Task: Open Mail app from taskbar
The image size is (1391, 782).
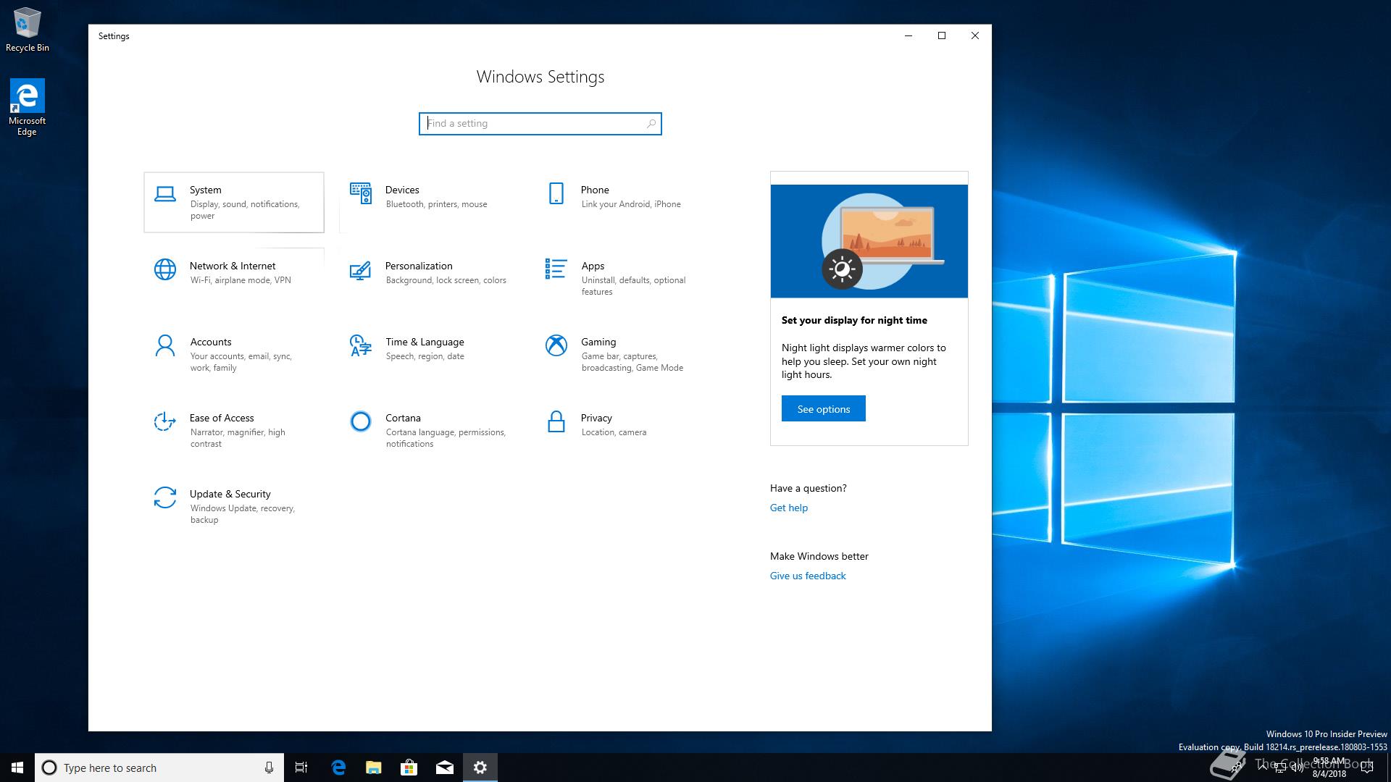Action: (x=445, y=768)
